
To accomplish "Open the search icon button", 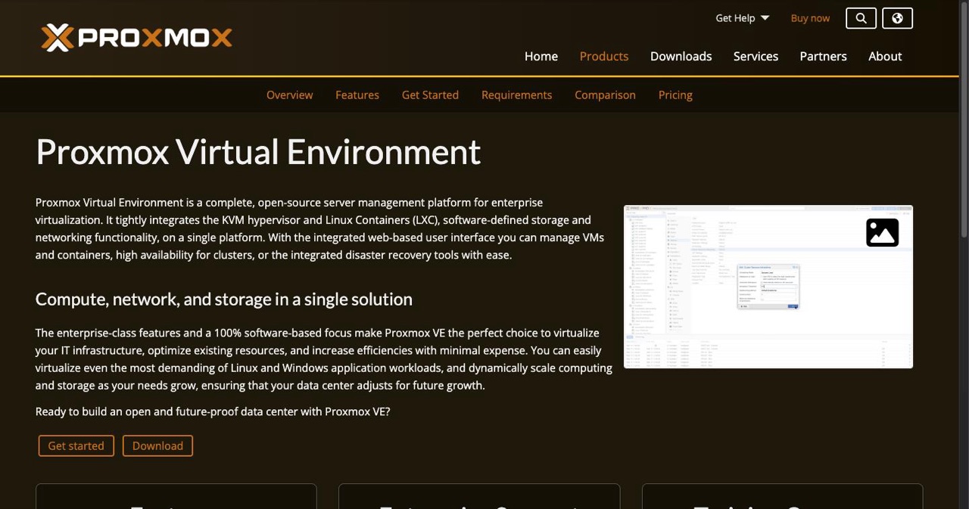I will coord(861,18).
